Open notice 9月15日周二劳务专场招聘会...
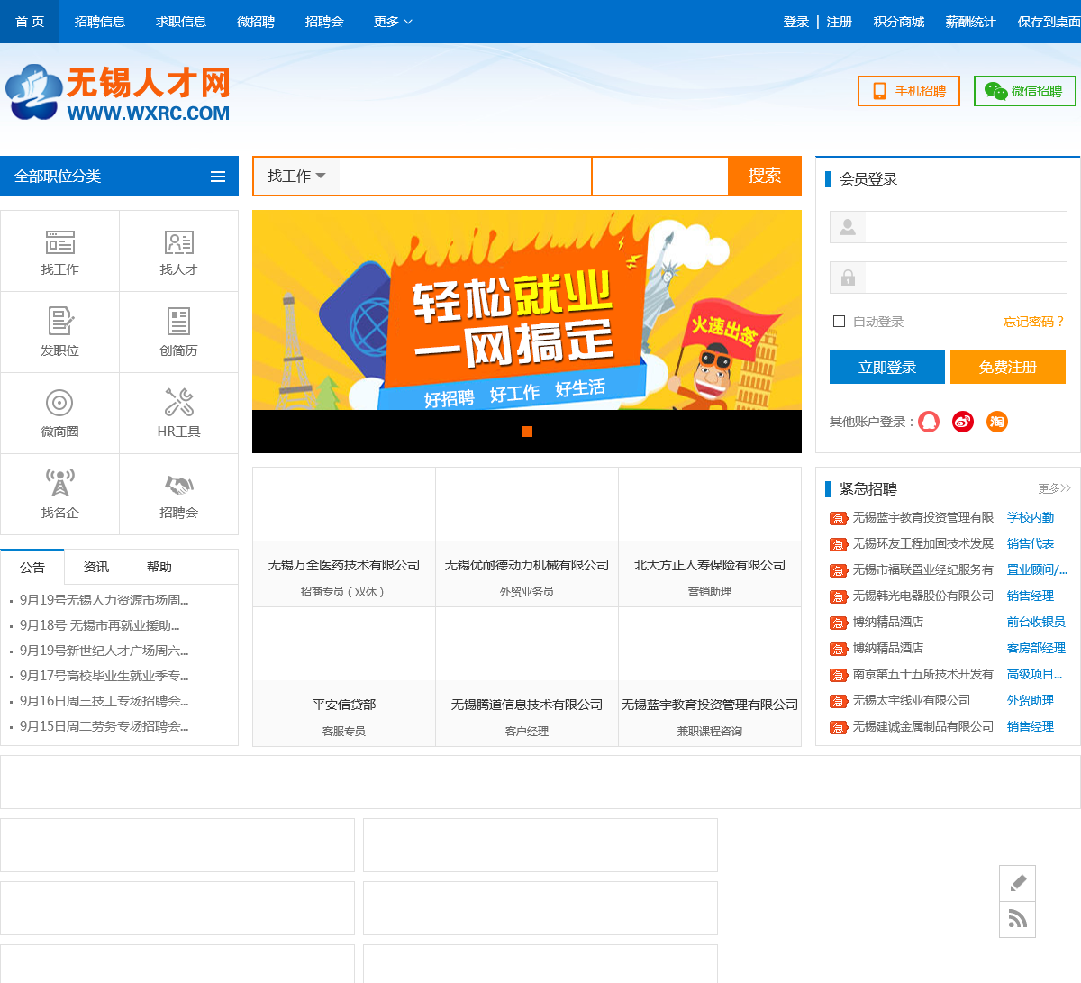Viewport: 1081px width, 983px height. (104, 726)
